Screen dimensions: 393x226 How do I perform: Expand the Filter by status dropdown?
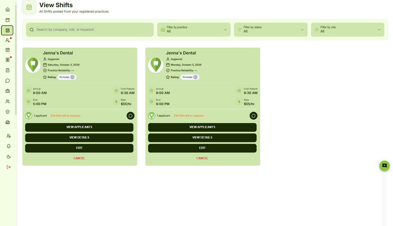(x=271, y=29)
